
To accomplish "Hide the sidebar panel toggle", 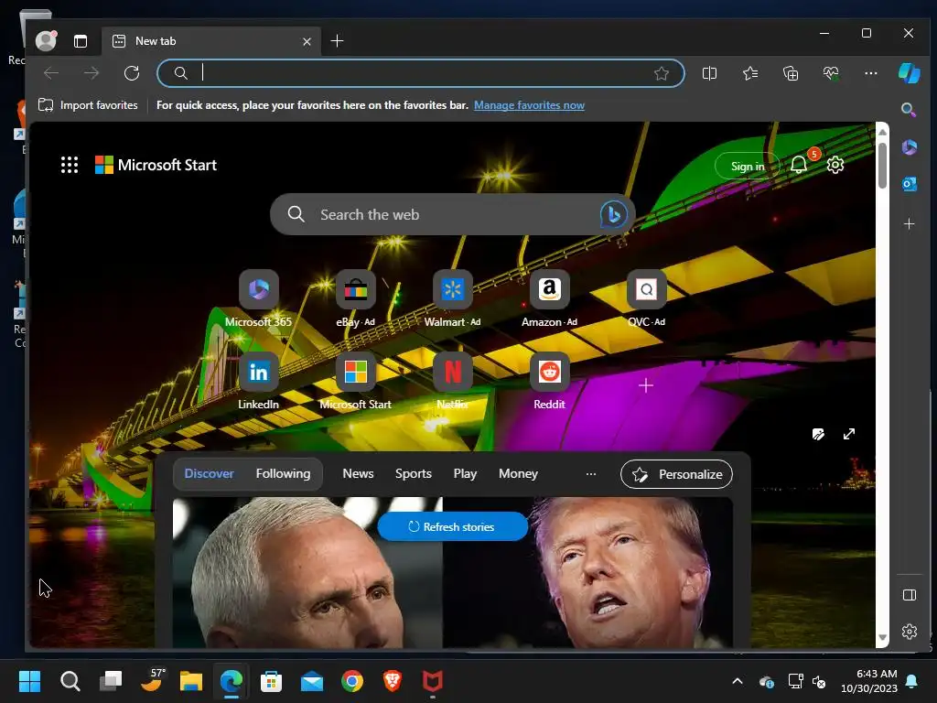I will [x=909, y=595].
